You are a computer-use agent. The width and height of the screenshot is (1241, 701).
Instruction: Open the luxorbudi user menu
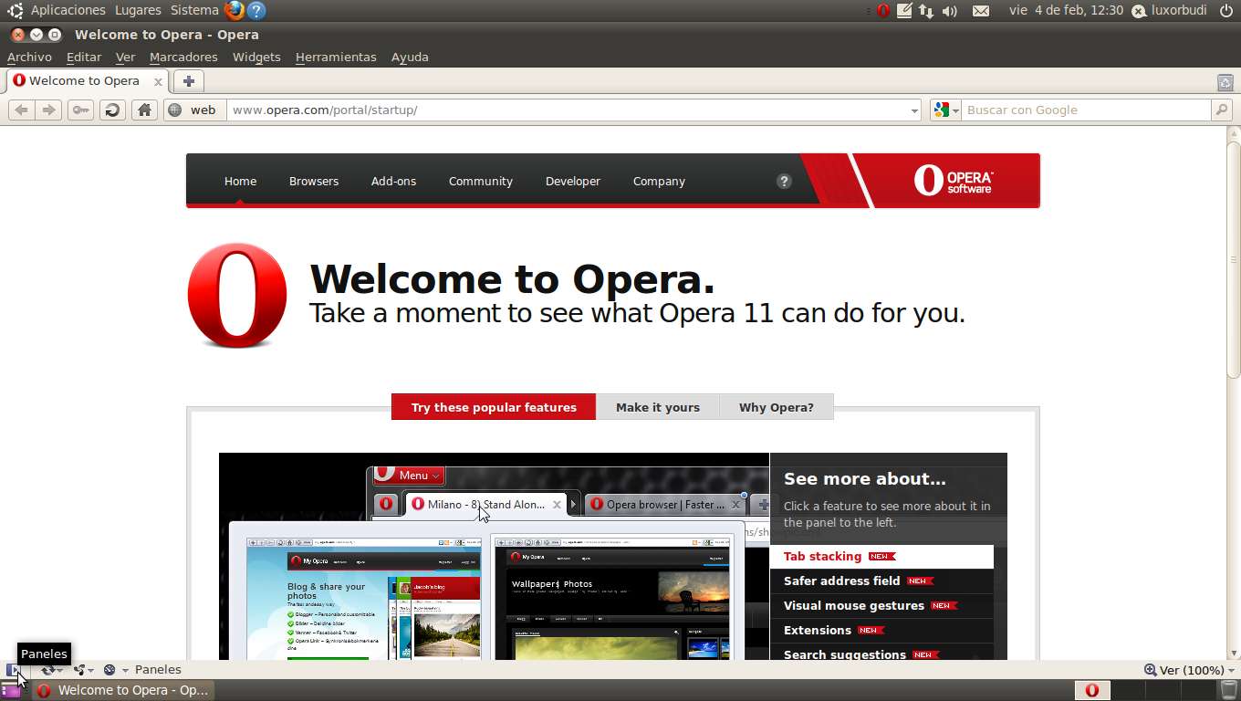pyautogui.click(x=1170, y=11)
